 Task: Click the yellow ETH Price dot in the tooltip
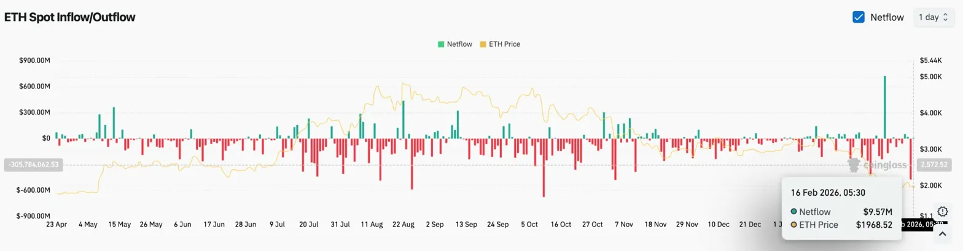794,225
